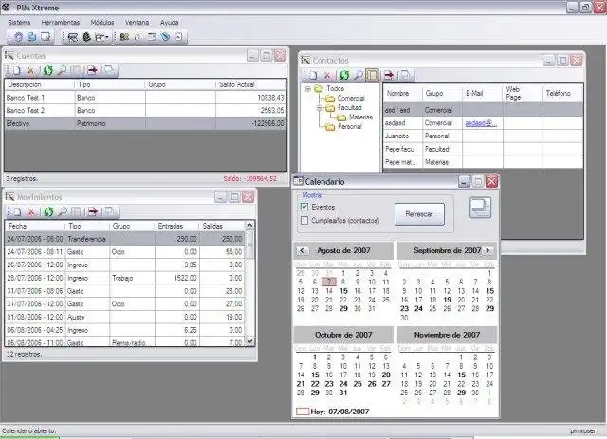Open the dropdown arrow beside the list icon
Image resolution: width=607 pixels, height=439 pixels.
(107, 38)
